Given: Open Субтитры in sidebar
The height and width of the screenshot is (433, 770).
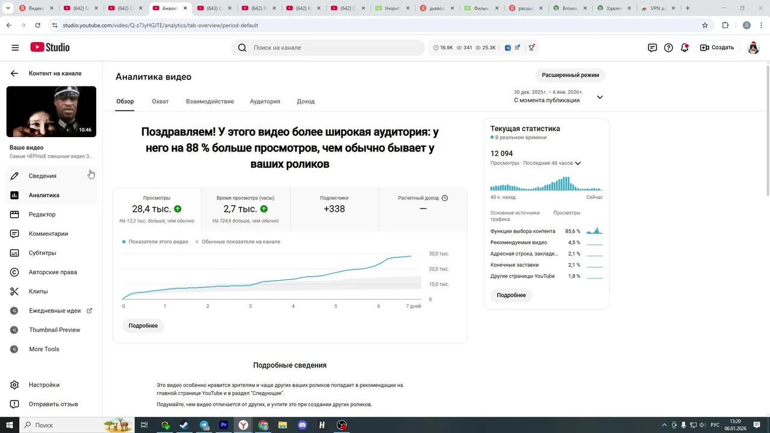Looking at the screenshot, I should pyautogui.click(x=51, y=253).
